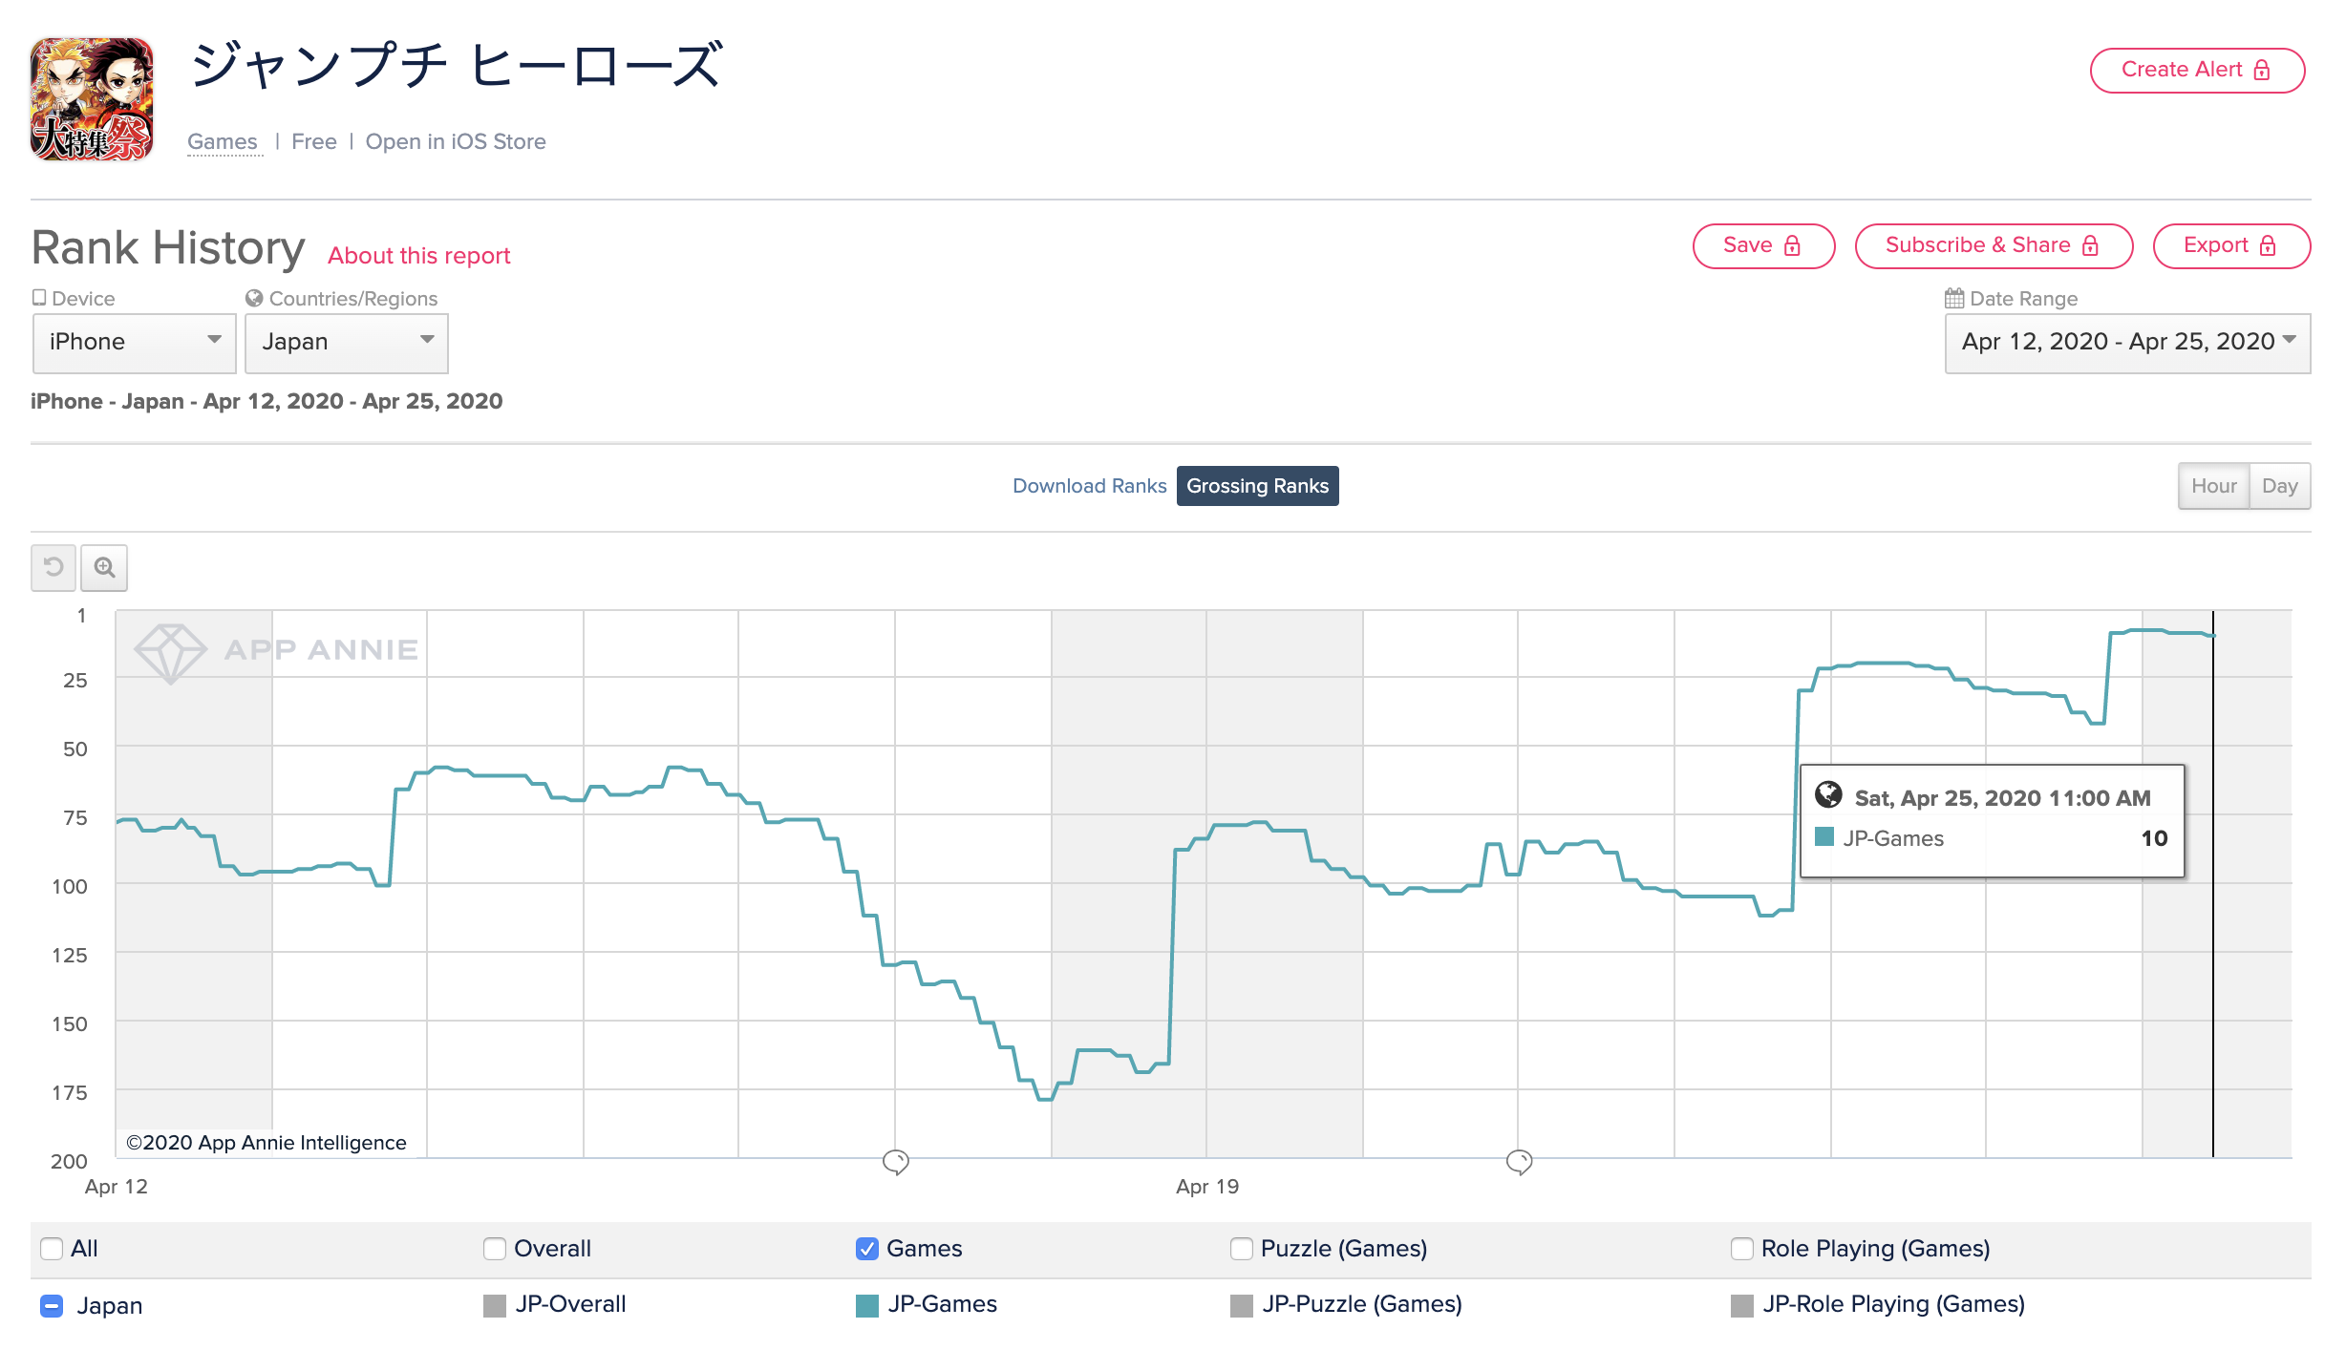The image size is (2346, 1350).
Task: Click the Free price label
Action: click(313, 142)
